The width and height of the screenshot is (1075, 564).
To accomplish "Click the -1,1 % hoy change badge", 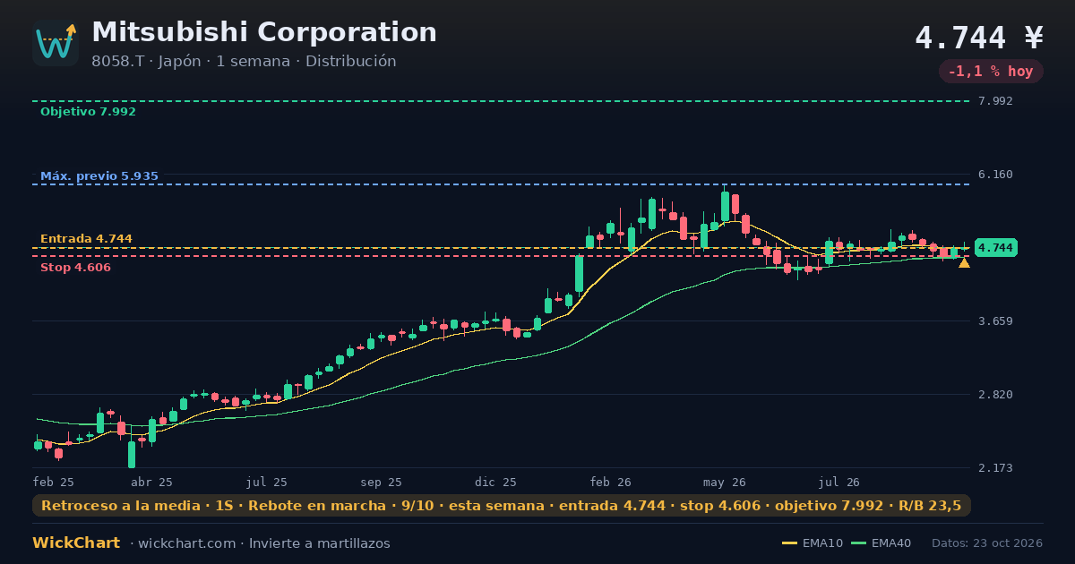I will click(x=991, y=72).
